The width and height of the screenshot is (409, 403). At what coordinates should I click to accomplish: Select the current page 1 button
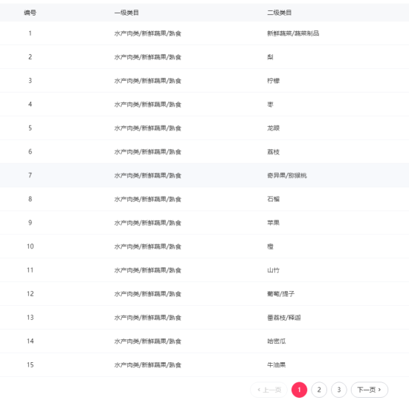tap(299, 390)
